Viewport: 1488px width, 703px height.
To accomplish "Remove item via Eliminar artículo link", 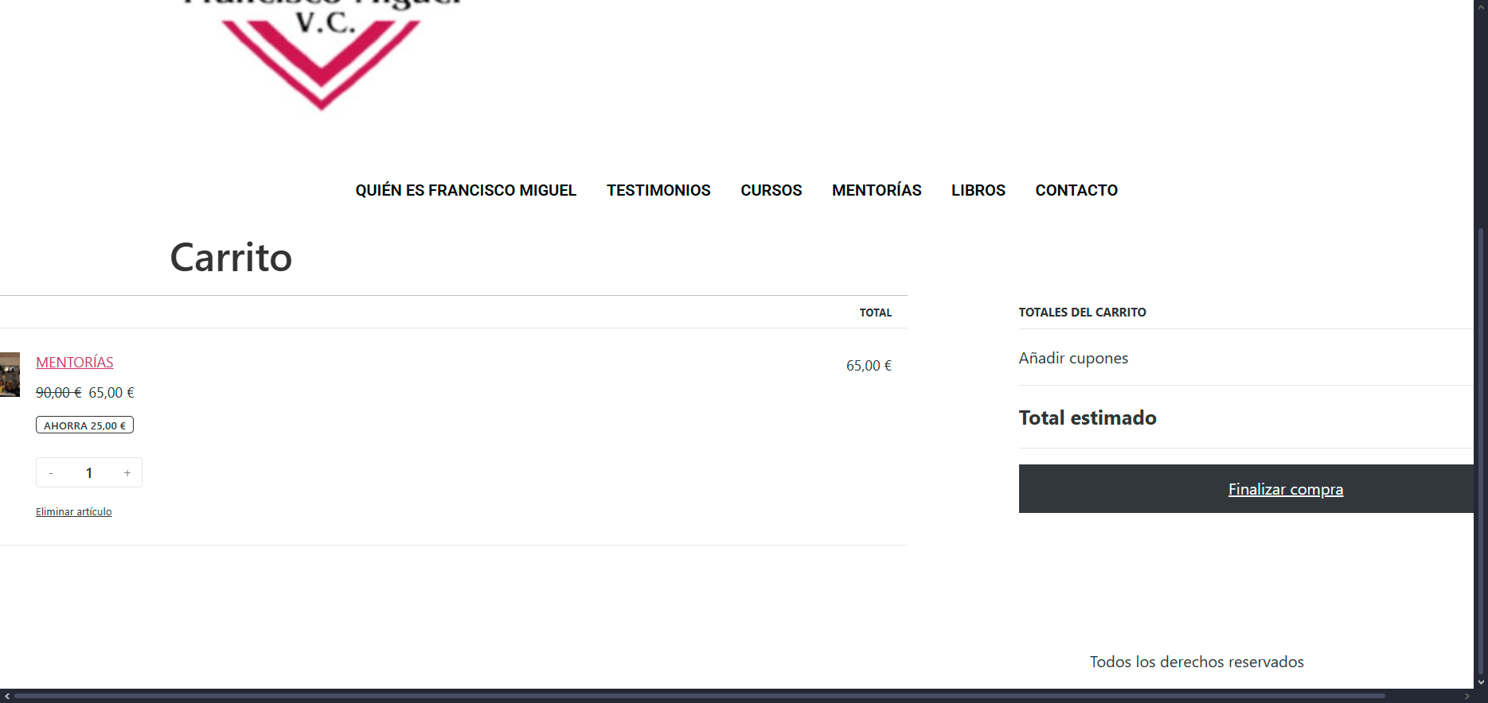I will pyautogui.click(x=73, y=512).
